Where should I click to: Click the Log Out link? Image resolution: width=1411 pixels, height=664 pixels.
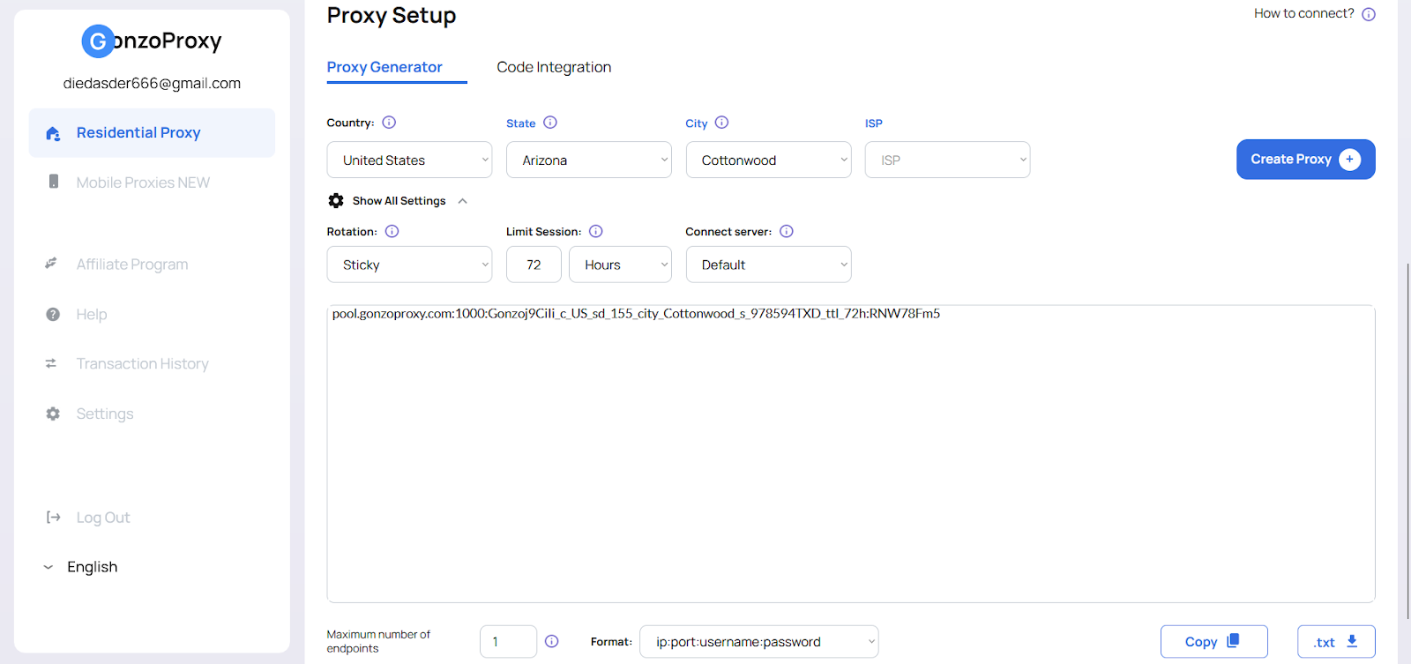coord(102,518)
